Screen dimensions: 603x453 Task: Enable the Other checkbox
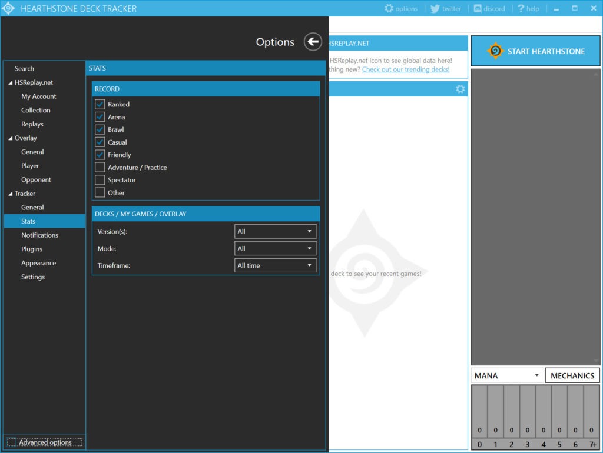click(100, 192)
